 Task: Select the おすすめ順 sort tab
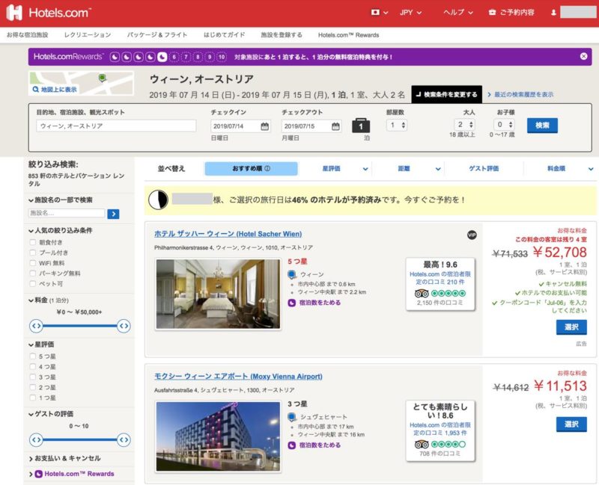(251, 169)
